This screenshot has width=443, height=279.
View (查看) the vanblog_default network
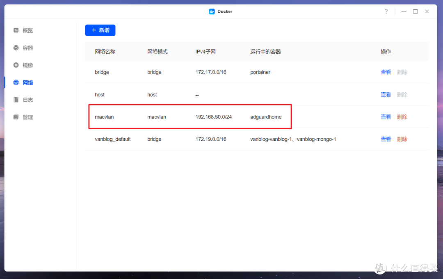pyautogui.click(x=386, y=139)
